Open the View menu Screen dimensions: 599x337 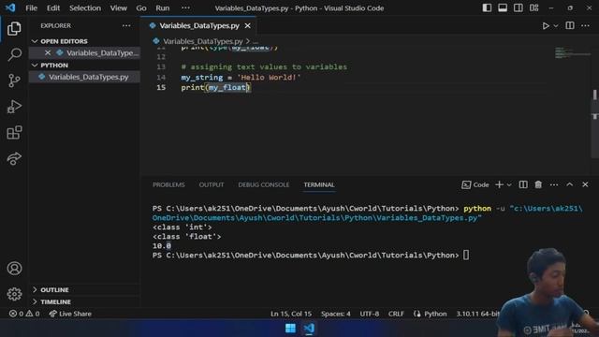pos(119,7)
